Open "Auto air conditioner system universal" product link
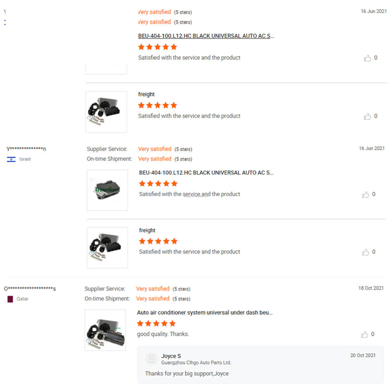The width and height of the screenshot is (392, 392). coord(205,313)
